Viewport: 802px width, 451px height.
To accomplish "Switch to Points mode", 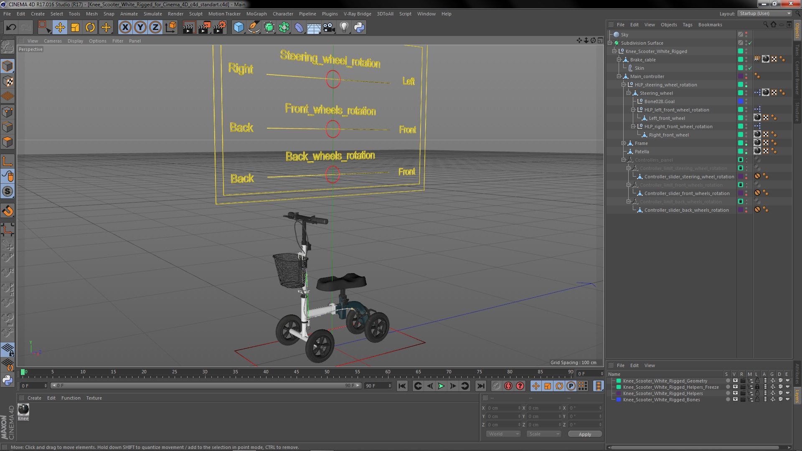I will [8, 112].
